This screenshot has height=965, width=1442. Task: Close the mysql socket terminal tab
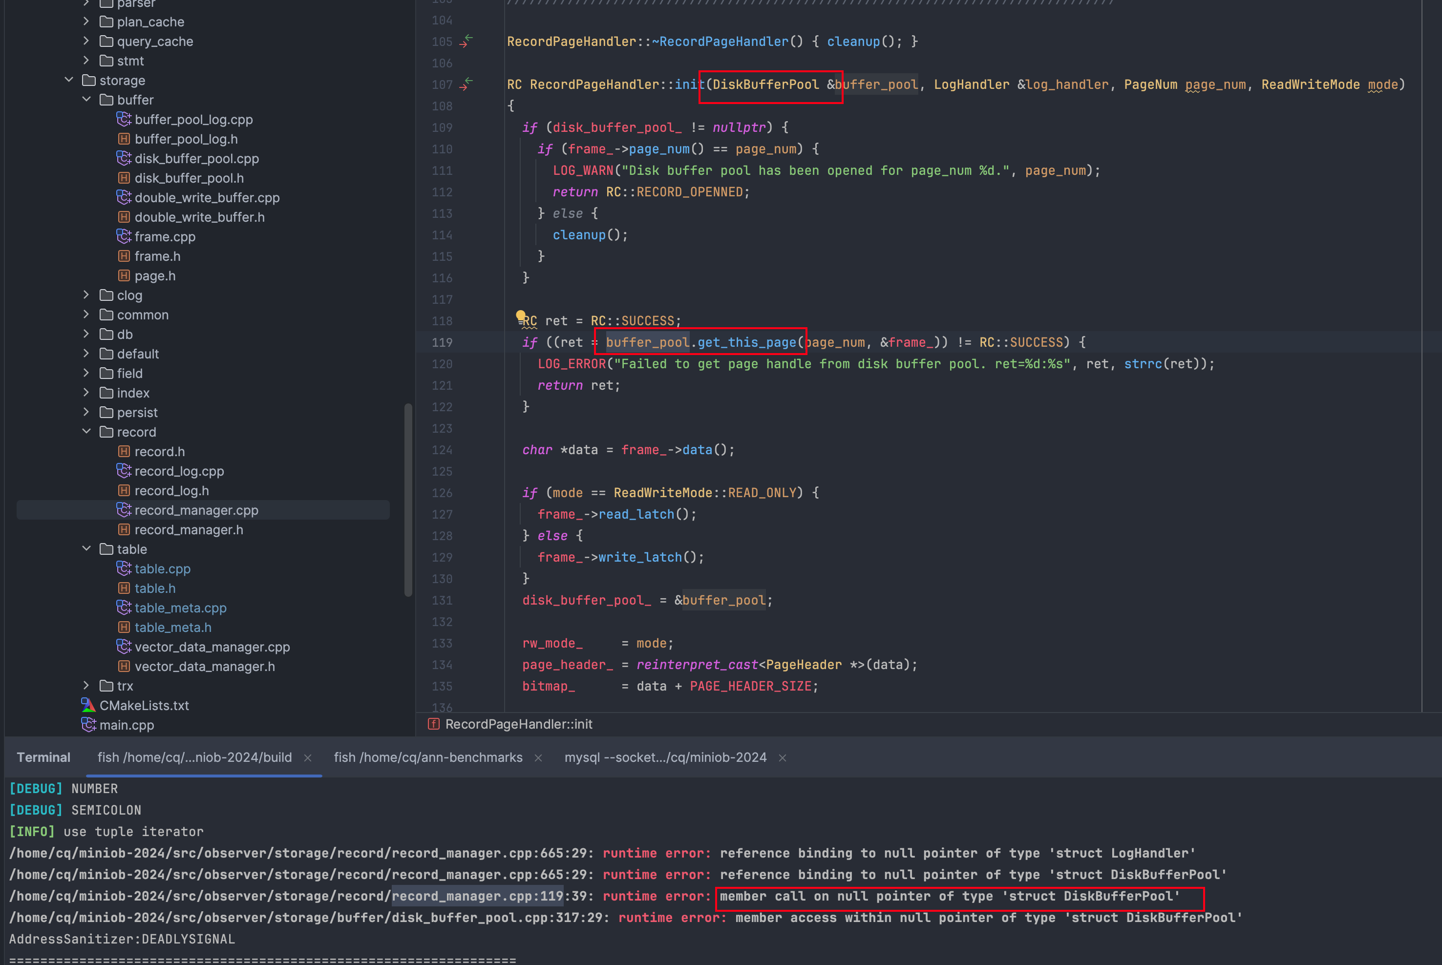pos(783,757)
